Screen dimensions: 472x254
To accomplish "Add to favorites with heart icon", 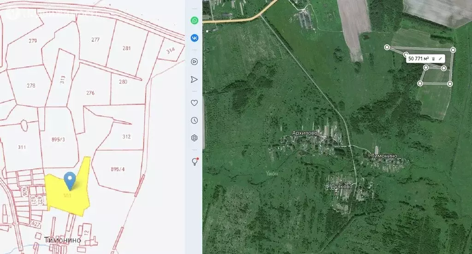I will pos(195,103).
